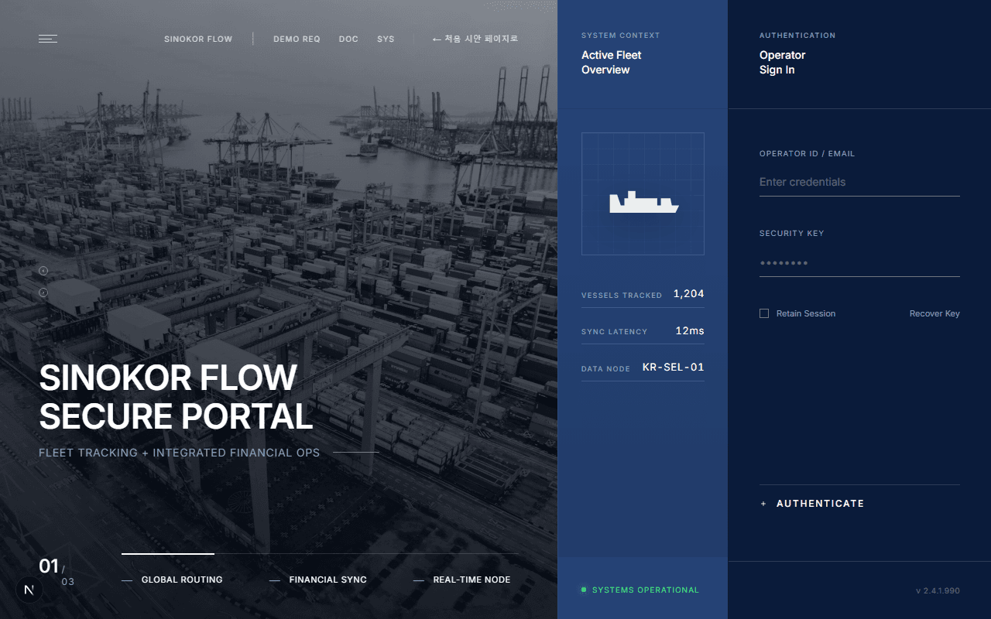Go to next slide with right arrow circle

coord(43,292)
